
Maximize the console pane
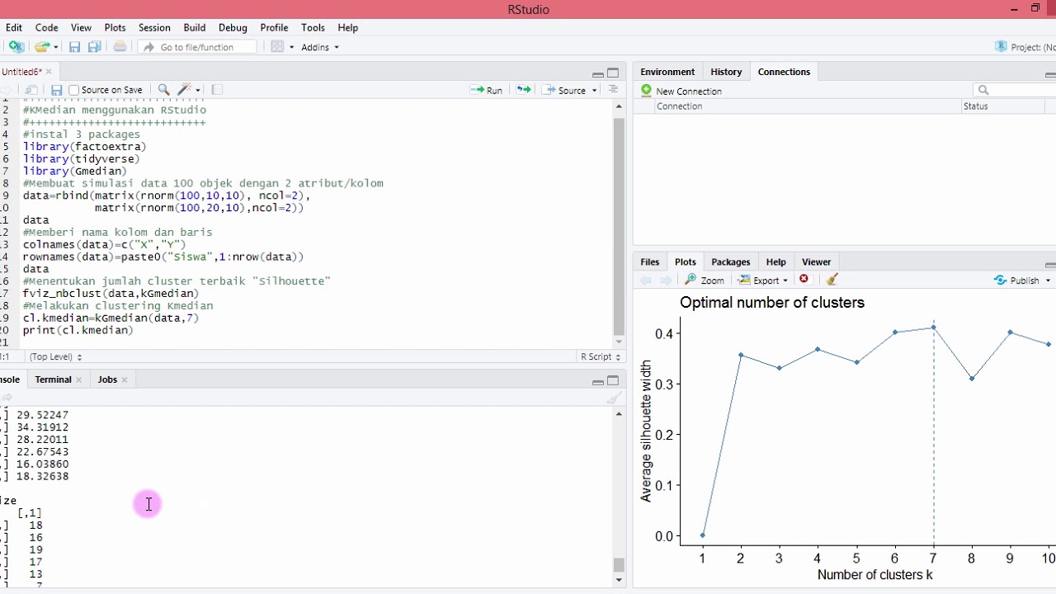[x=613, y=380]
